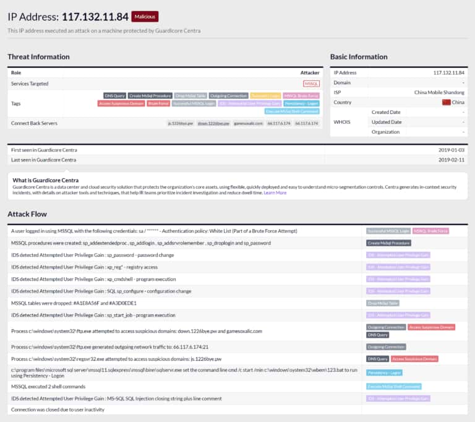Select Access Suspicious Domain tag in Tags row
The width and height of the screenshot is (475, 422).
click(121, 103)
